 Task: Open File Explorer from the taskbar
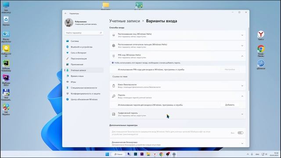[148, 154]
